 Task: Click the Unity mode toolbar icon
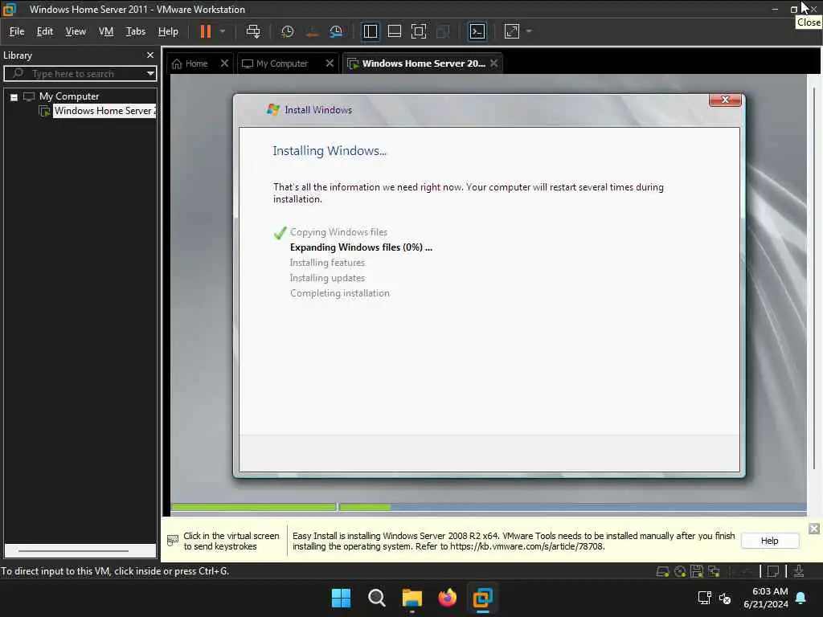pos(443,31)
